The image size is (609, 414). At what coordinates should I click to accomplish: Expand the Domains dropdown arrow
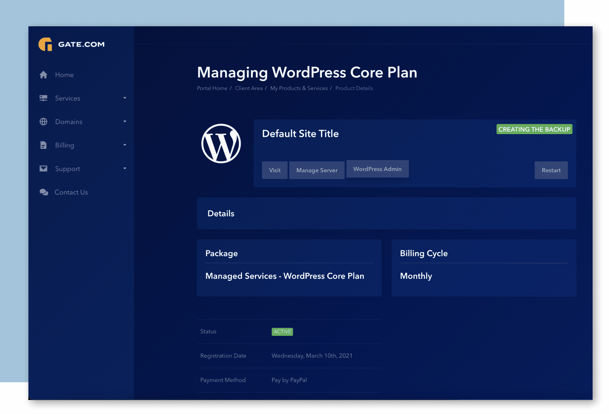click(125, 122)
